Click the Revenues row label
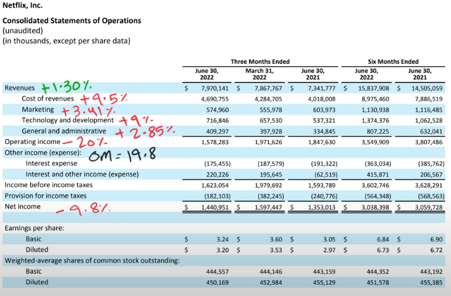The width and height of the screenshot is (451, 296). click(20, 88)
